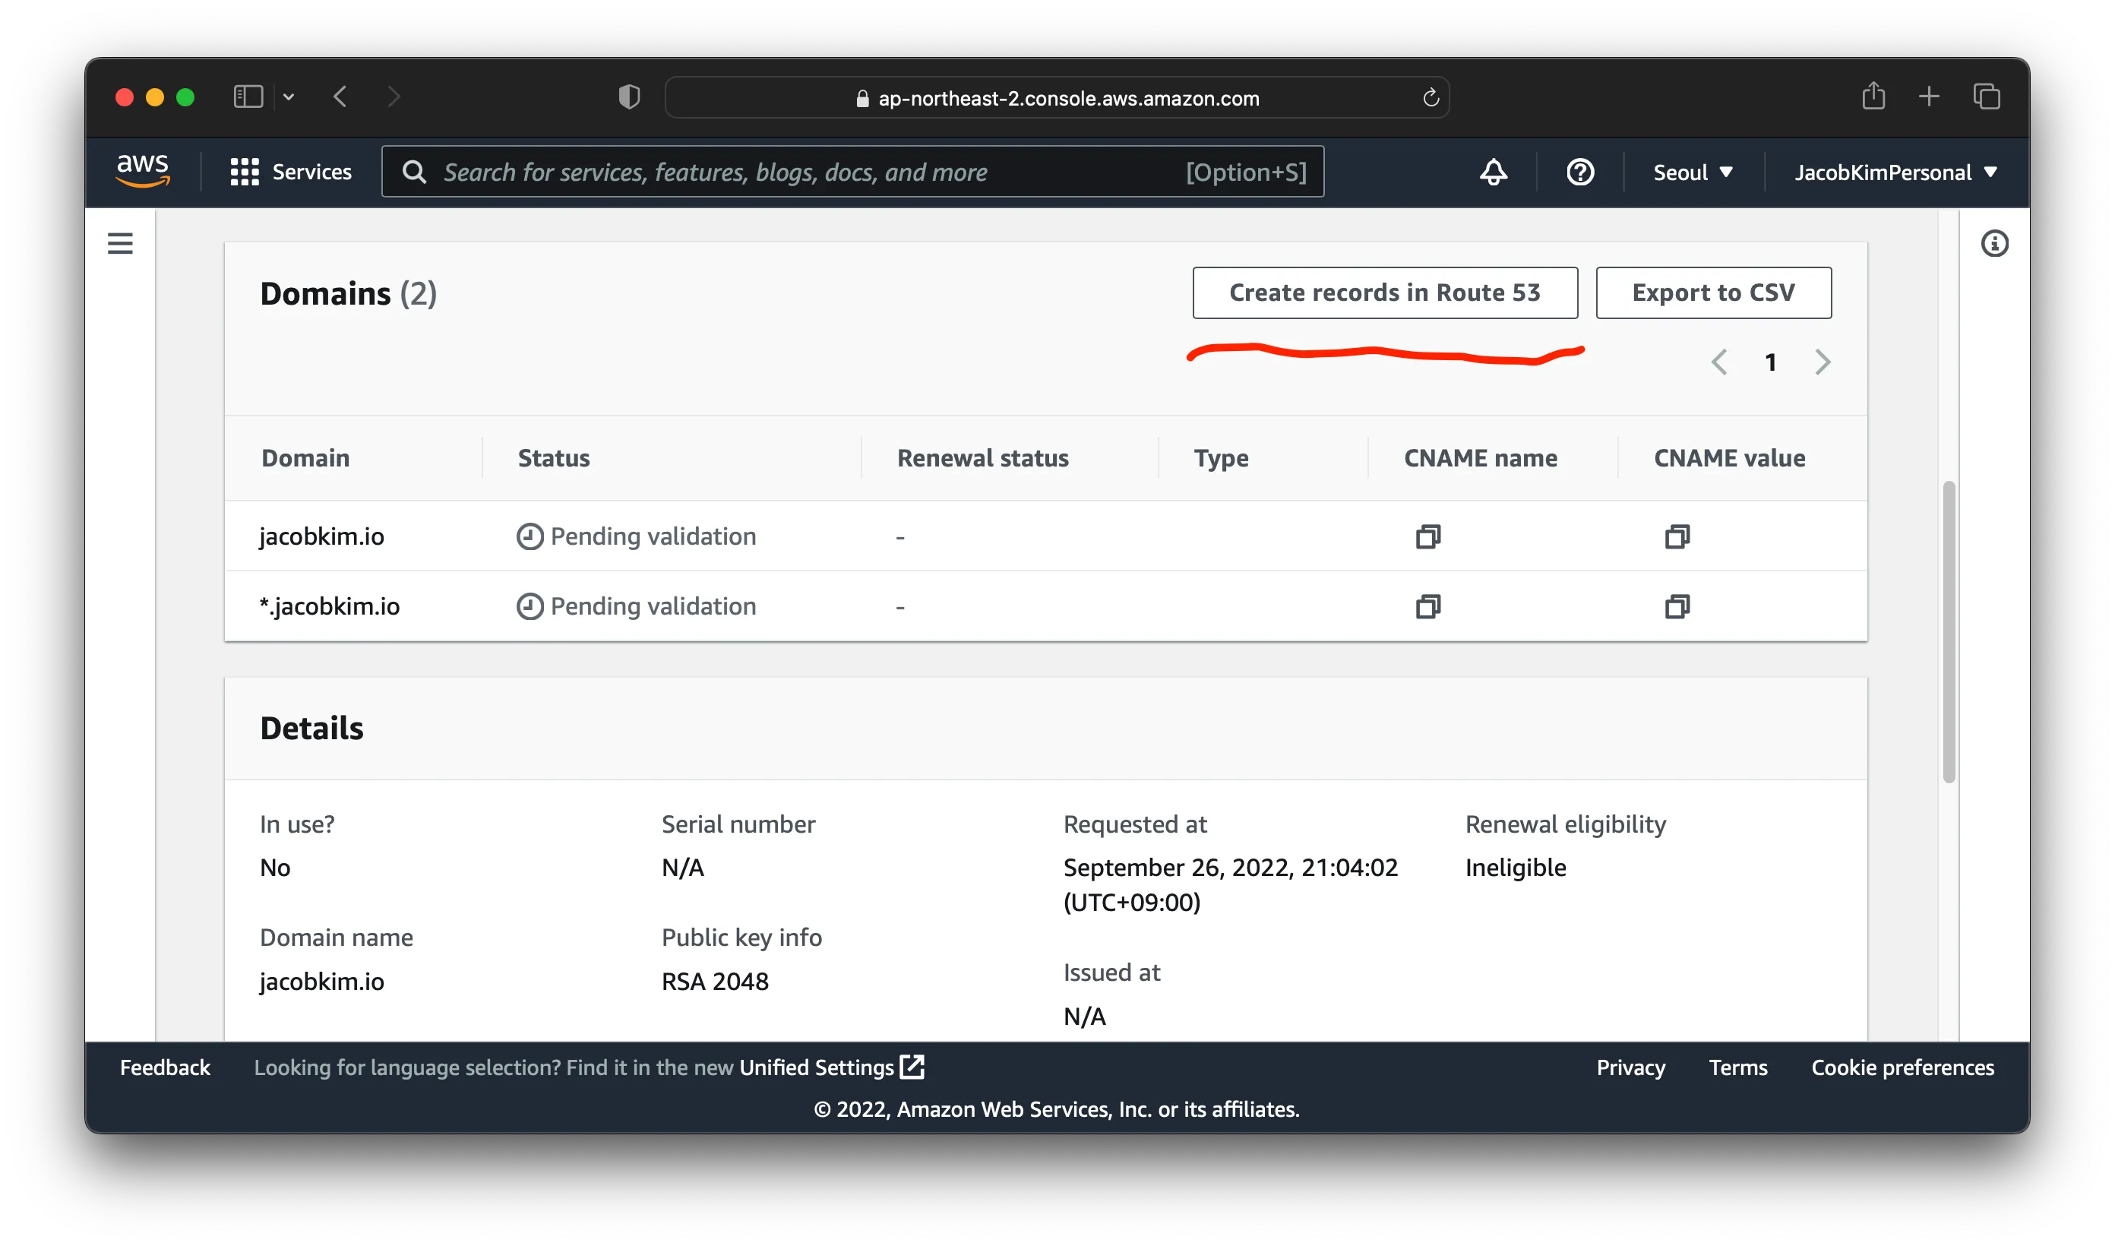Click the info panel icon on right edge
This screenshot has width=2115, height=1246.
(1995, 242)
